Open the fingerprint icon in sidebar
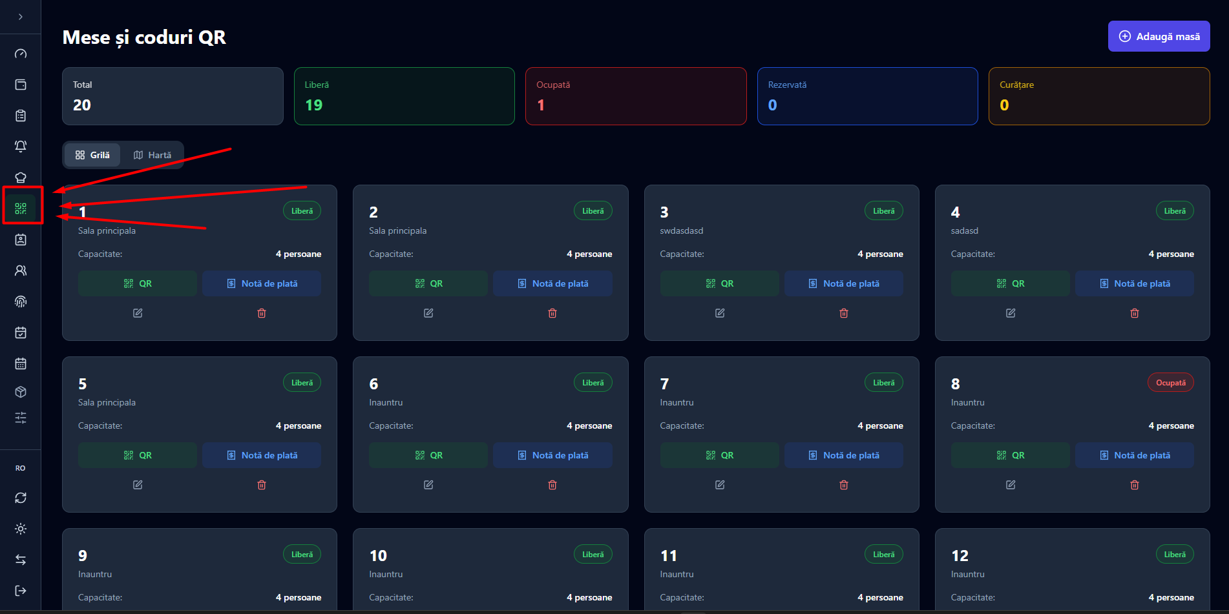The width and height of the screenshot is (1229, 614). pyautogui.click(x=21, y=302)
